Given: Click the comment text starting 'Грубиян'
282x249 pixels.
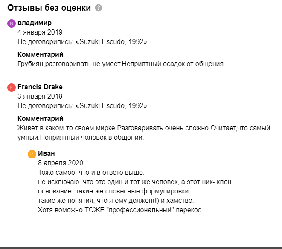Looking at the screenshot, I should point(120,64).
